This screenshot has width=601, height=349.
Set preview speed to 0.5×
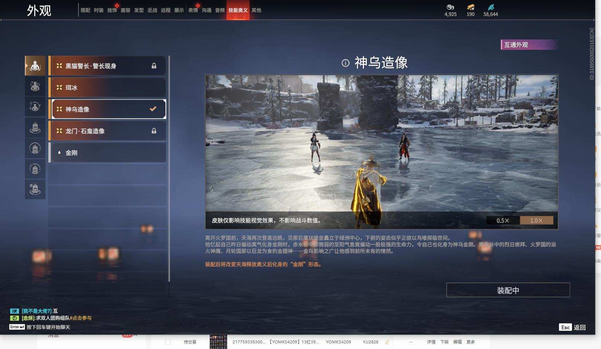pyautogui.click(x=503, y=220)
